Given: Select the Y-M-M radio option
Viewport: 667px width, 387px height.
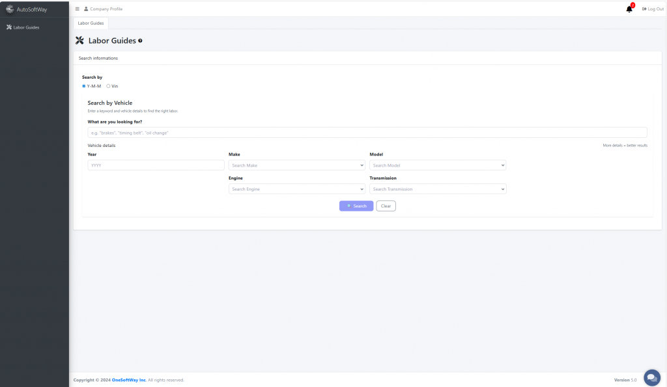Looking at the screenshot, I should coord(84,86).
